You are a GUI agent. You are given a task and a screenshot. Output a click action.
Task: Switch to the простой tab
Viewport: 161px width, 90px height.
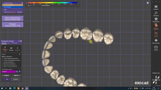4,43
